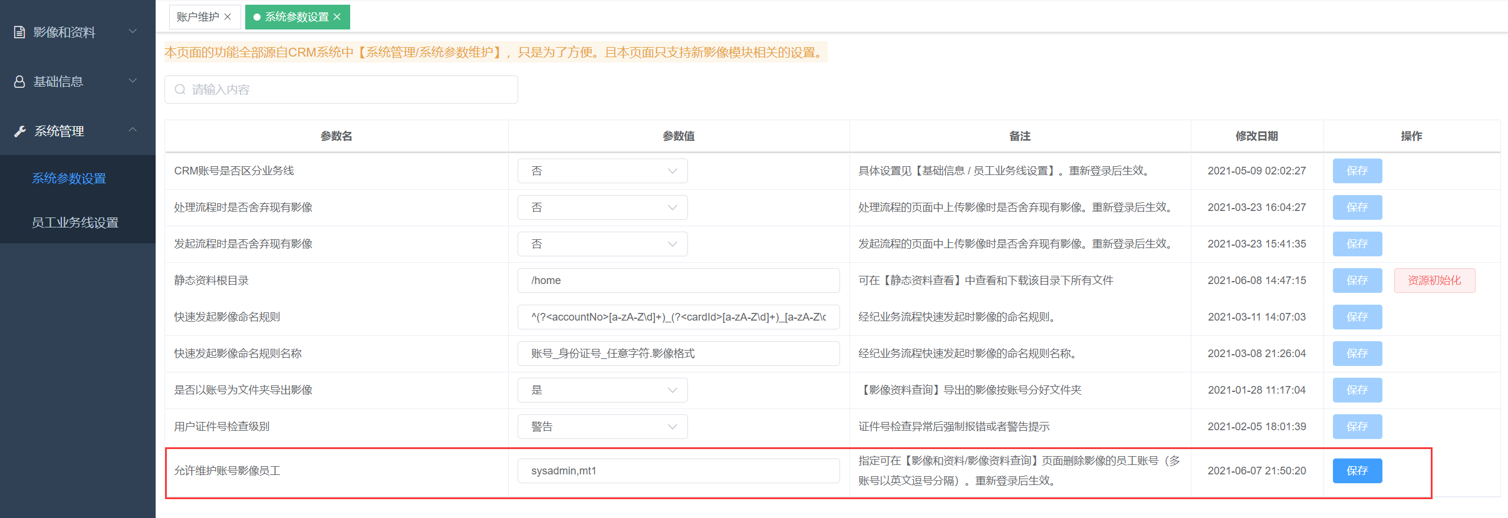Click the 修改日期 column header
The image size is (1508, 518).
[1257, 136]
